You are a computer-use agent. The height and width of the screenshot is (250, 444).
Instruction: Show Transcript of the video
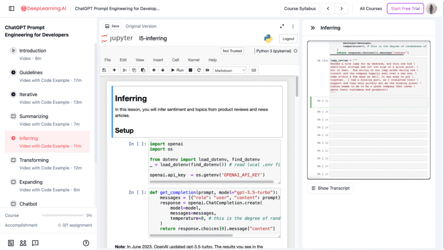[330, 188]
